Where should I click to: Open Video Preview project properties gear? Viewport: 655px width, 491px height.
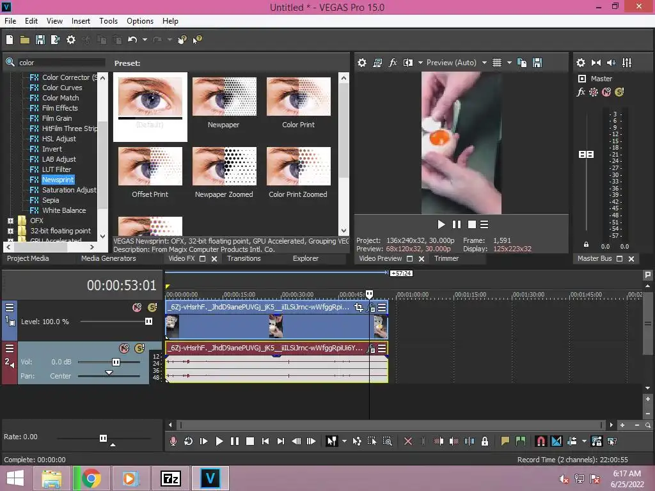(362, 63)
